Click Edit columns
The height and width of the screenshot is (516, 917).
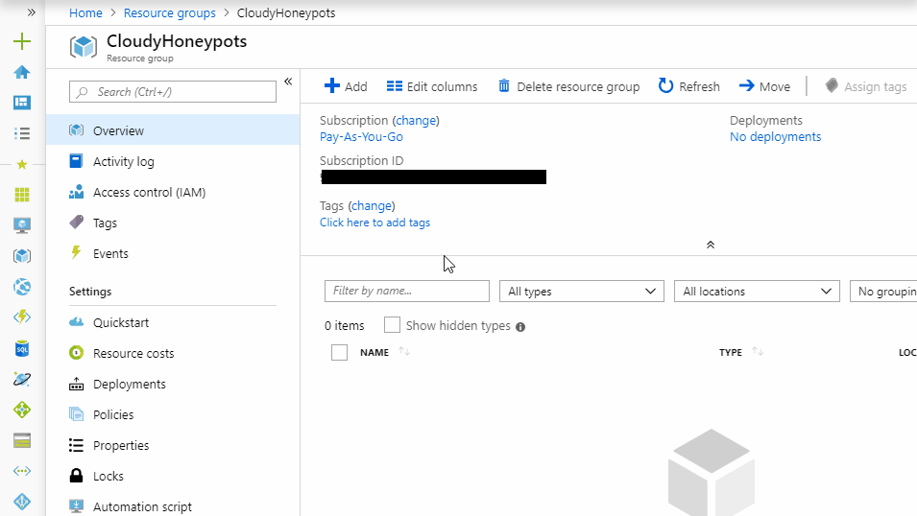coord(432,86)
